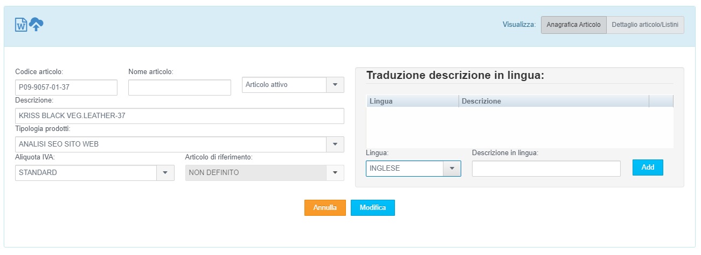
Task: Open the Articolo di riferimento dropdown
Action: 335,173
